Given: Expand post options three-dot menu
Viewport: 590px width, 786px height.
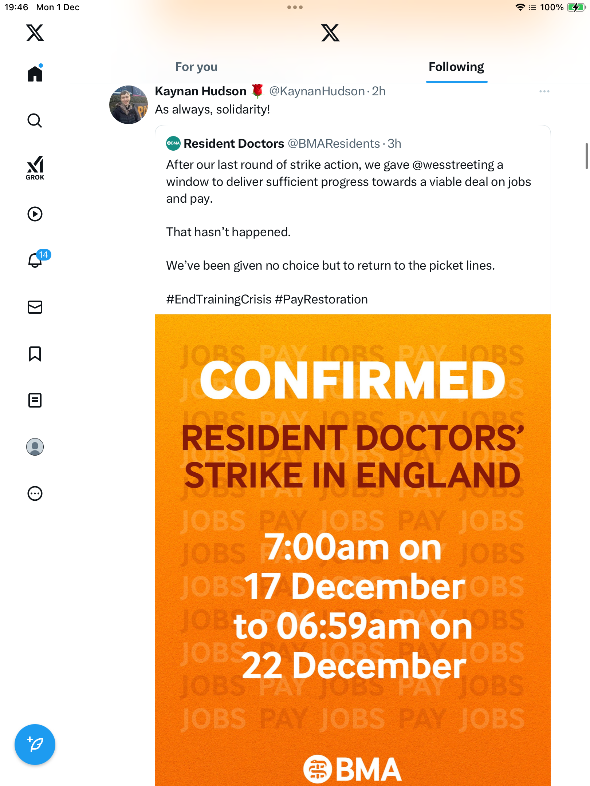Looking at the screenshot, I should coord(544,91).
